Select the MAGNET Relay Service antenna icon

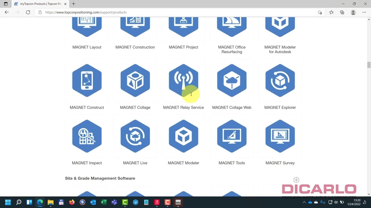pyautogui.click(x=183, y=80)
